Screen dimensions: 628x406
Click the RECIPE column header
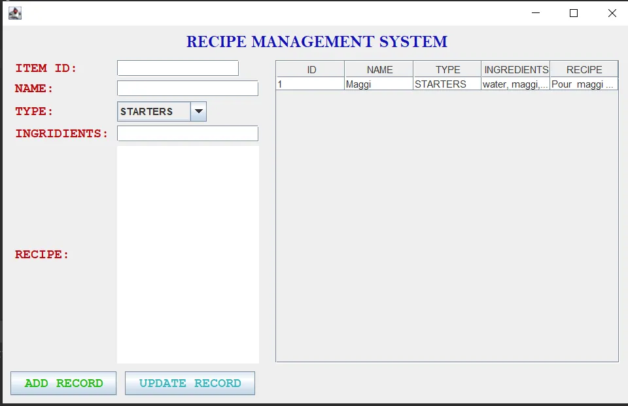[x=584, y=69]
